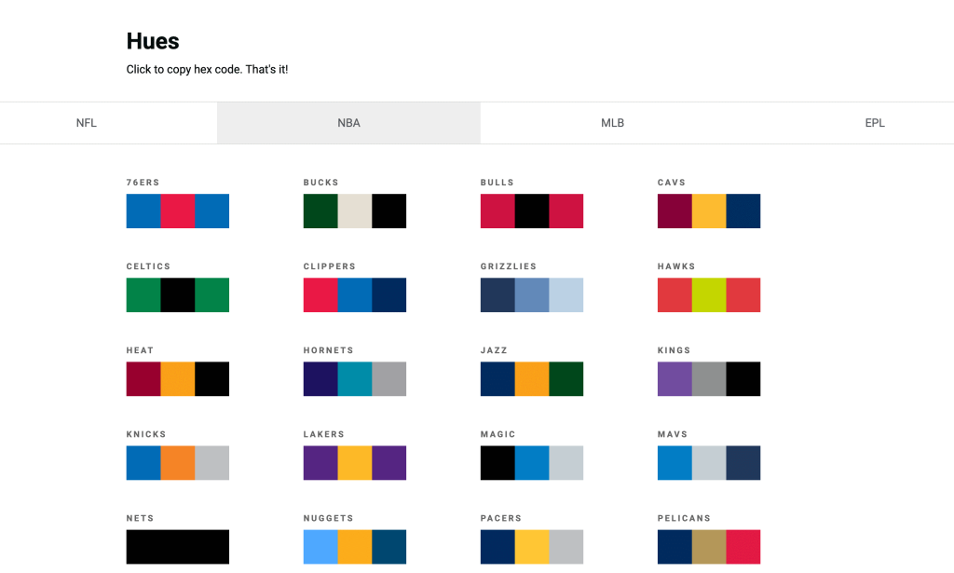Copy the lightest blue Grizzlies swatch
The image size is (954, 573).
click(566, 295)
